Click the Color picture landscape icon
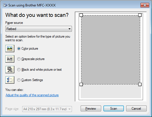The height and width of the screenshot is (117, 152). [10, 49]
